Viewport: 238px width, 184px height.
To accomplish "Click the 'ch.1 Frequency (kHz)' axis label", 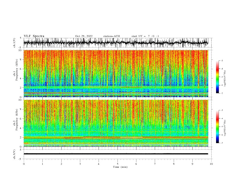I will tap(16, 70).
